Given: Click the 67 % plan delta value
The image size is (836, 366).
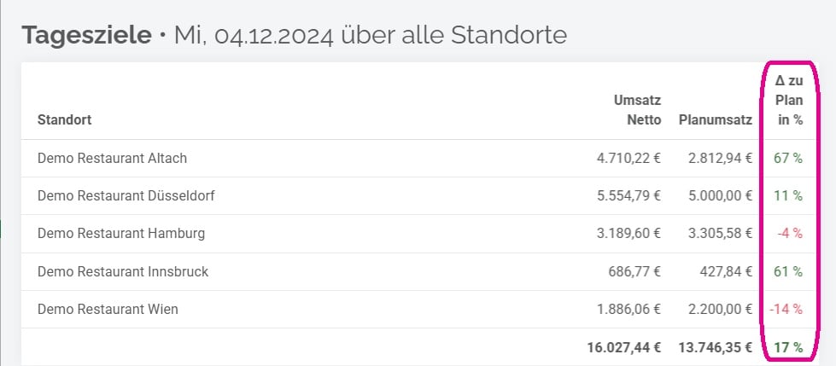Looking at the screenshot, I should pos(788,158).
